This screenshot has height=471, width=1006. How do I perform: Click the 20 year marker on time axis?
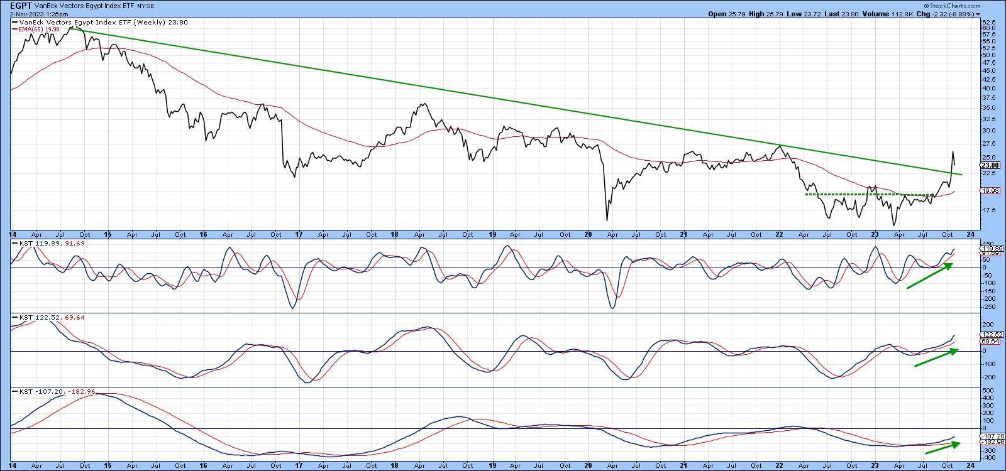[x=589, y=234]
